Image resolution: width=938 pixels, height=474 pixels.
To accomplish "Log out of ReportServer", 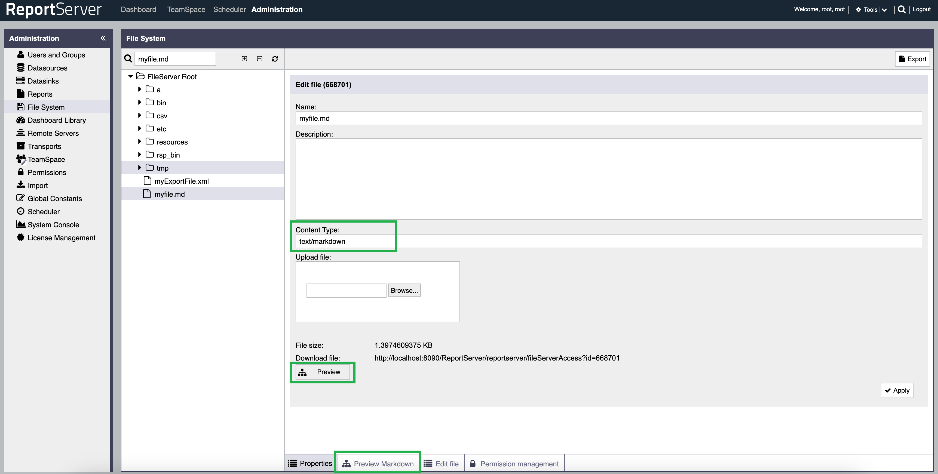I will (922, 9).
